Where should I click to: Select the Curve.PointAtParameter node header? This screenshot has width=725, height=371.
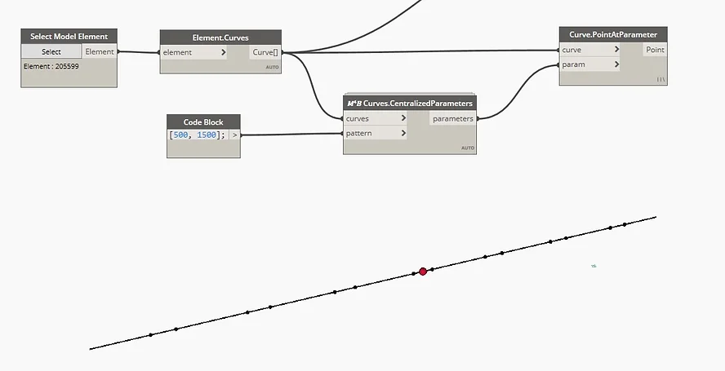pos(613,35)
